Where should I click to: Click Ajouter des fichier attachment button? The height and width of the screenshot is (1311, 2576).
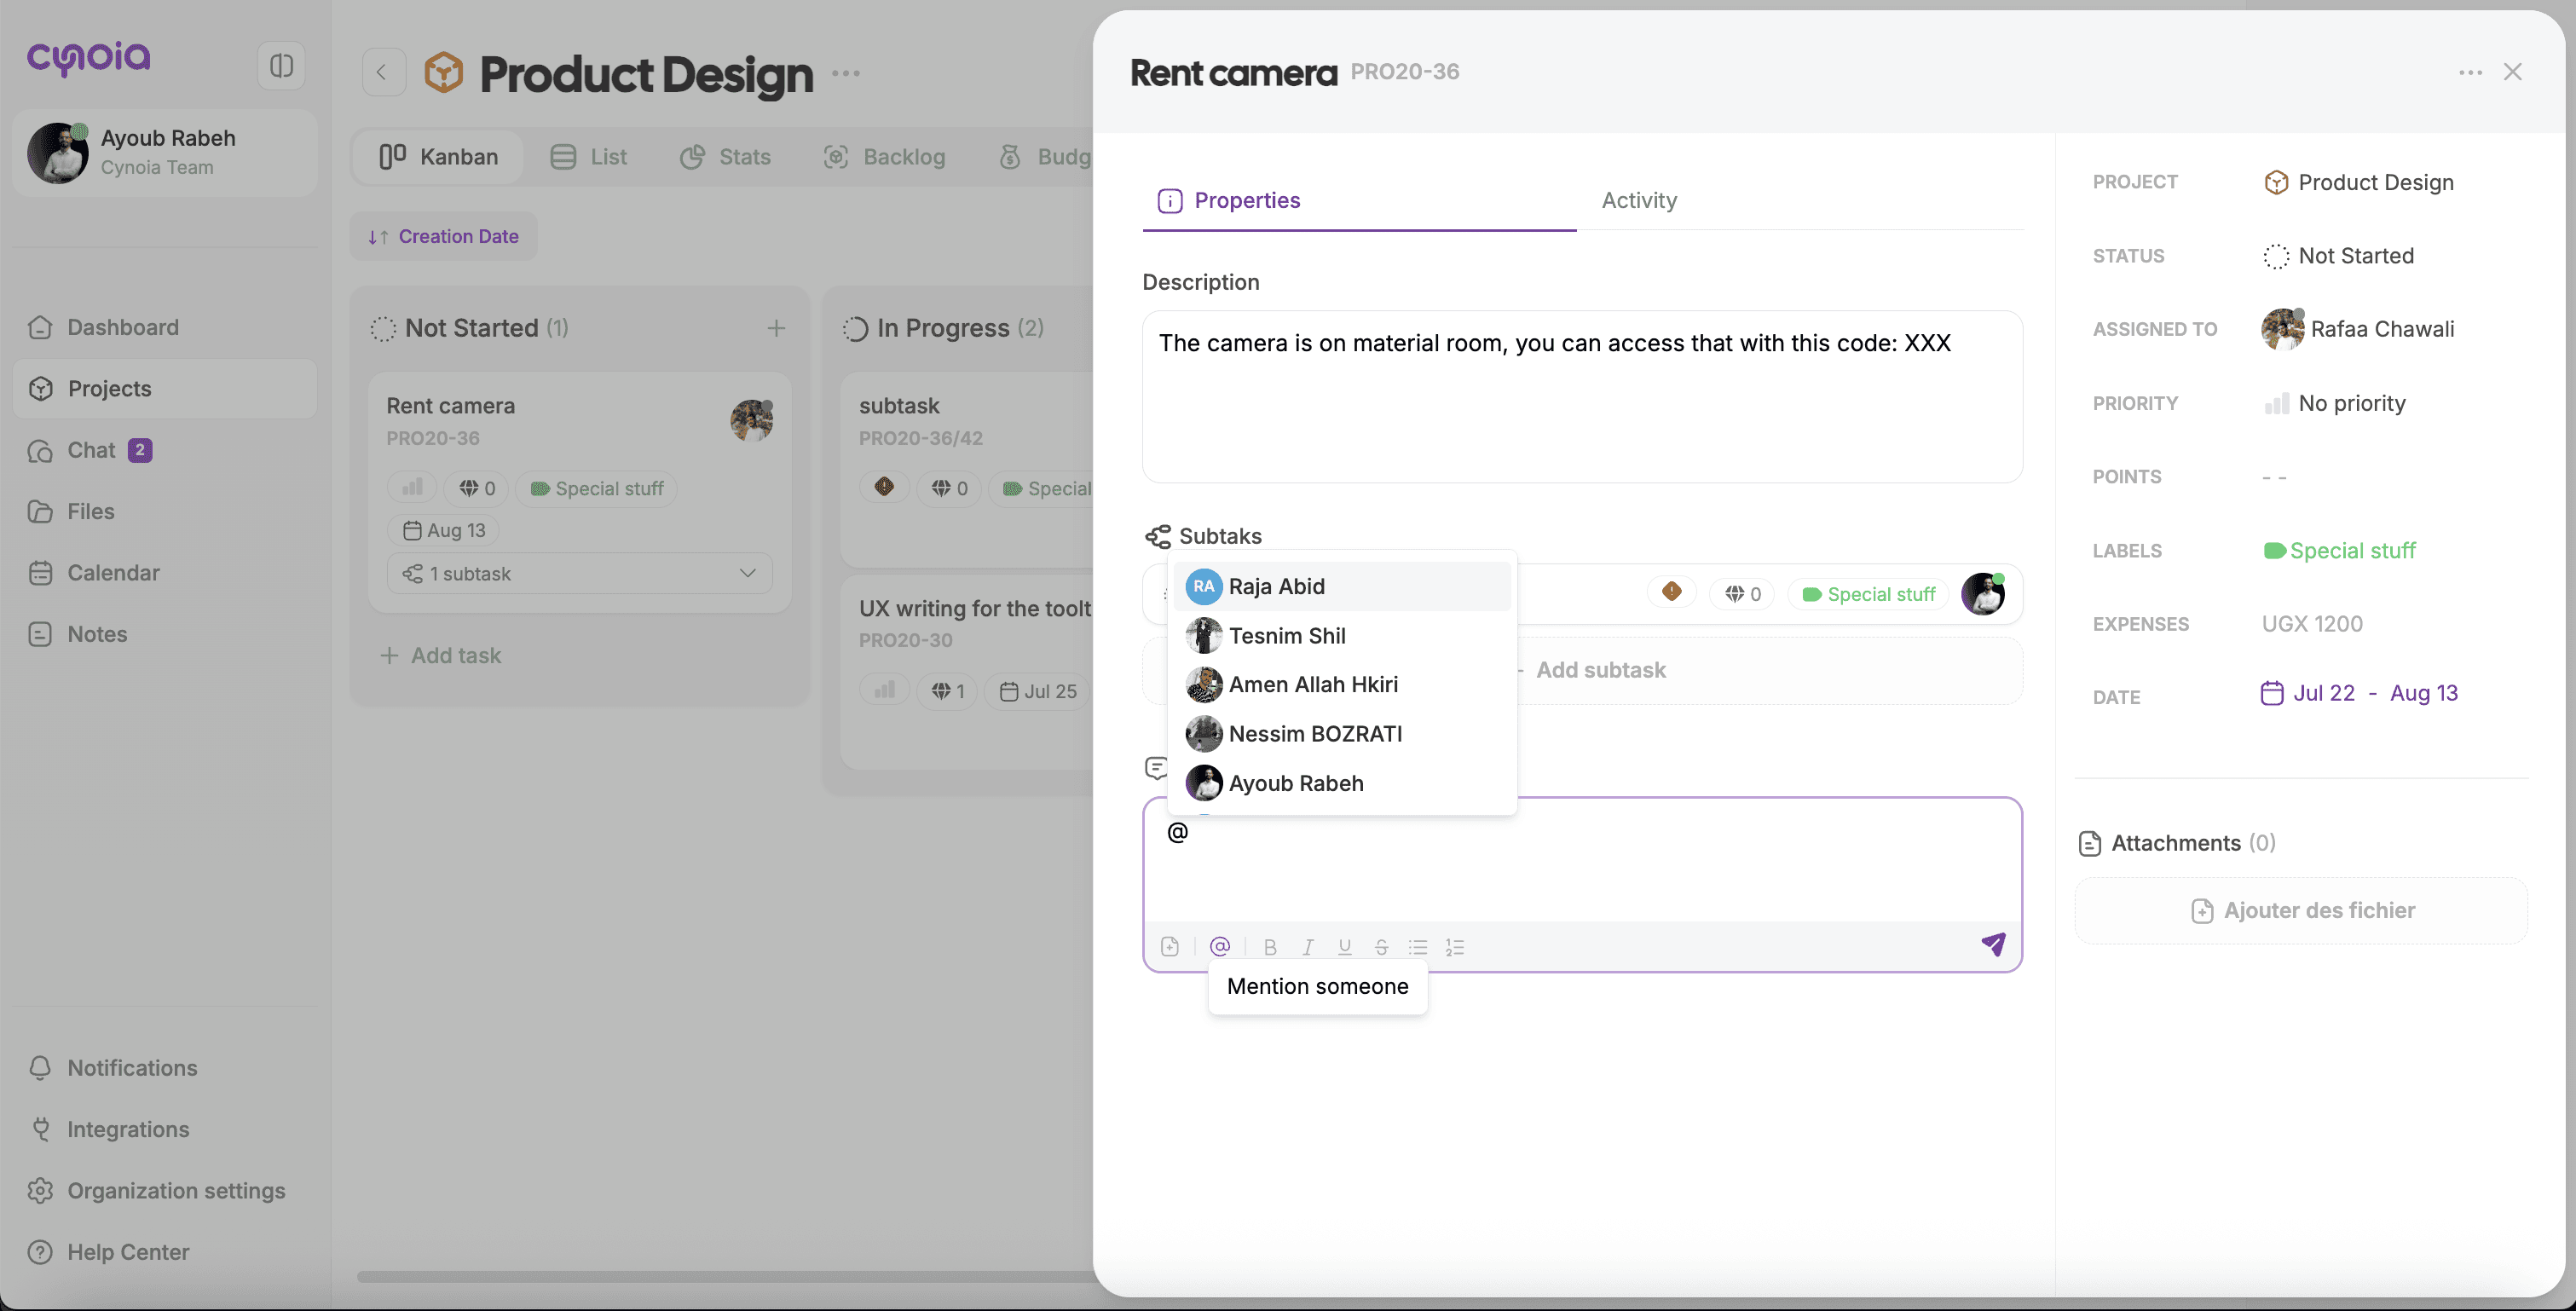point(2301,910)
